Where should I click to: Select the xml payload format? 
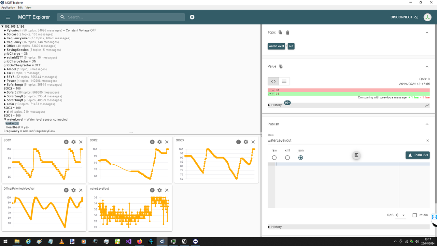coord(287,158)
